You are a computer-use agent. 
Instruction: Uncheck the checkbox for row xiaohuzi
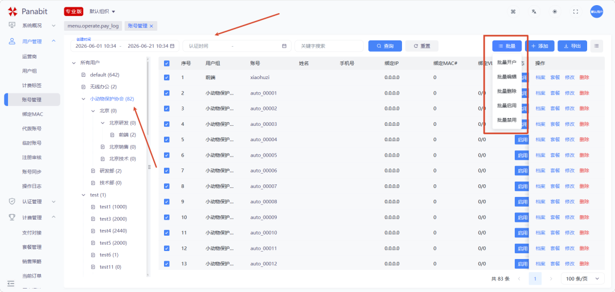tap(167, 77)
